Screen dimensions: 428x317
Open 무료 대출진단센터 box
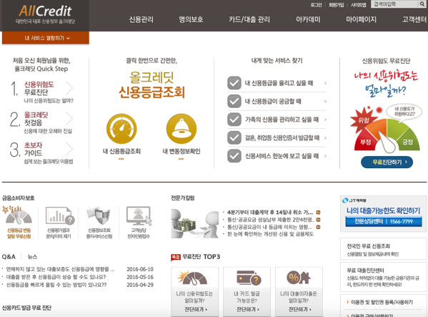[x=384, y=277]
